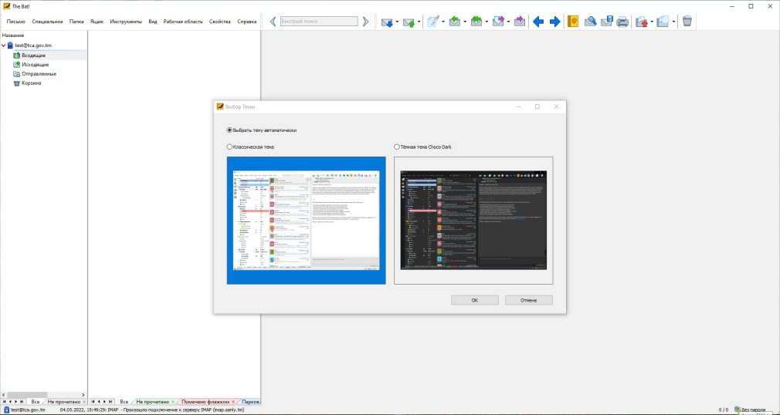This screenshot has width=780, height=415.
Task: Click Отмена in theme selection dialog
Action: [x=529, y=300]
